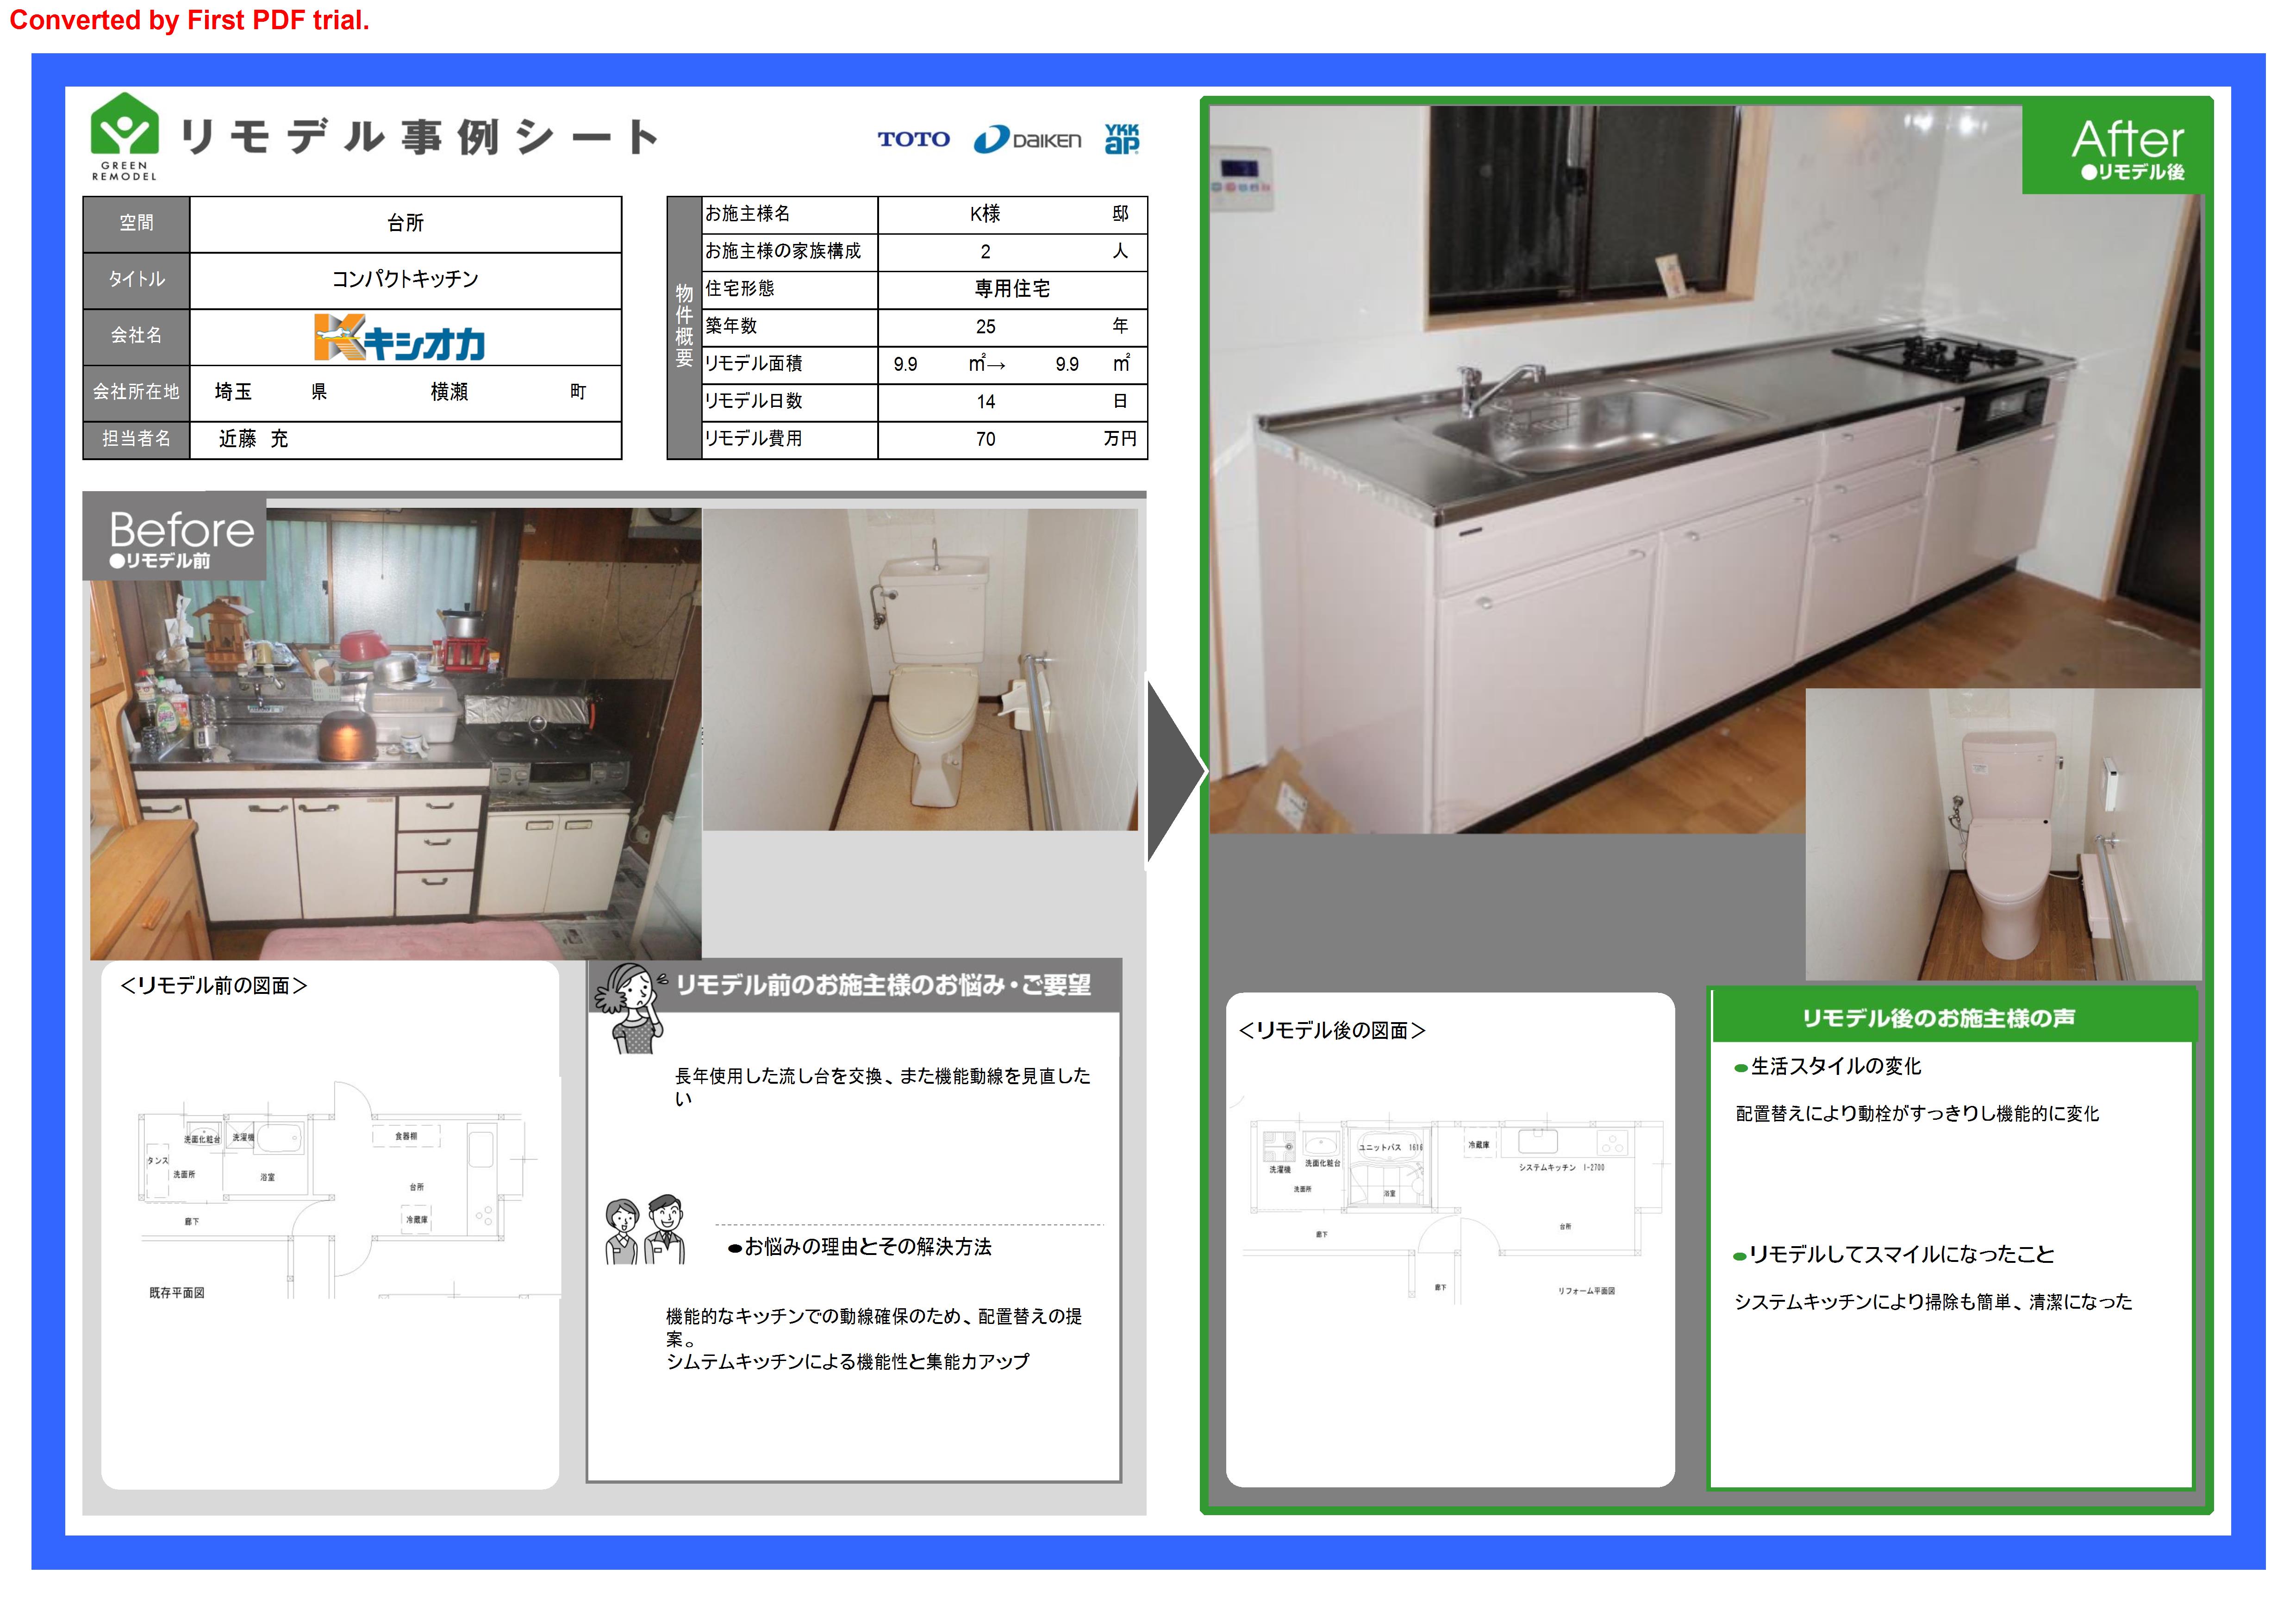Click the remodel cost value 70
2296x1623 pixels.
985,439
